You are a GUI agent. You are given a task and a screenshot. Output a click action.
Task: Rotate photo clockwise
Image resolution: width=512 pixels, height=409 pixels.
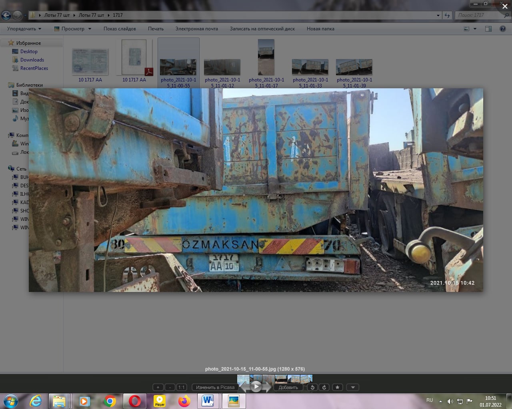(x=324, y=387)
